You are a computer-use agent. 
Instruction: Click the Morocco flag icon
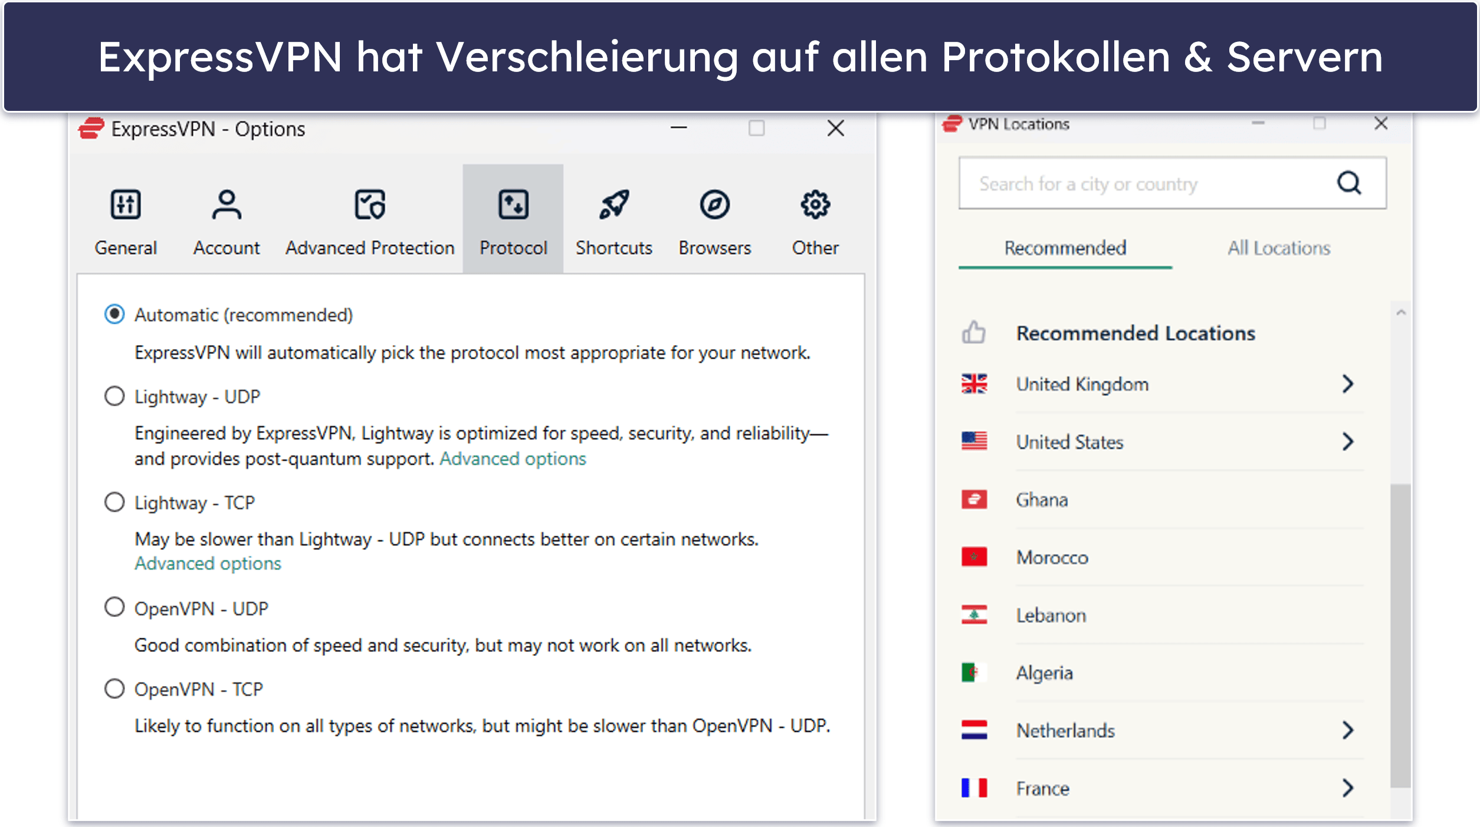point(974,557)
